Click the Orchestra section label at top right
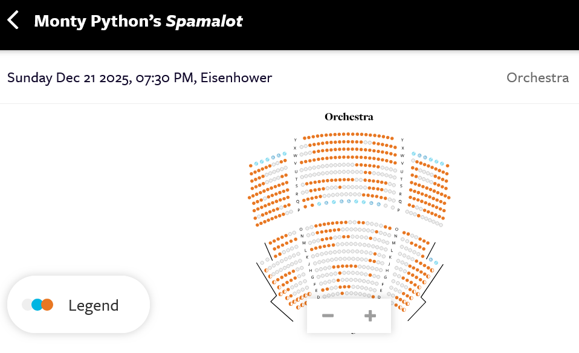 537,78
